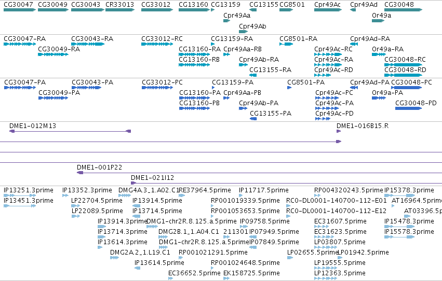
Task: Click the IP13451.3prime EST label
Action: [x=29, y=201]
